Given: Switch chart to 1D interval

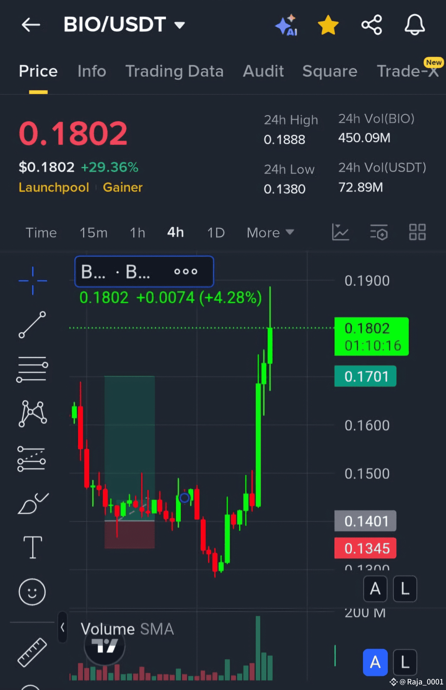Looking at the screenshot, I should [x=216, y=232].
